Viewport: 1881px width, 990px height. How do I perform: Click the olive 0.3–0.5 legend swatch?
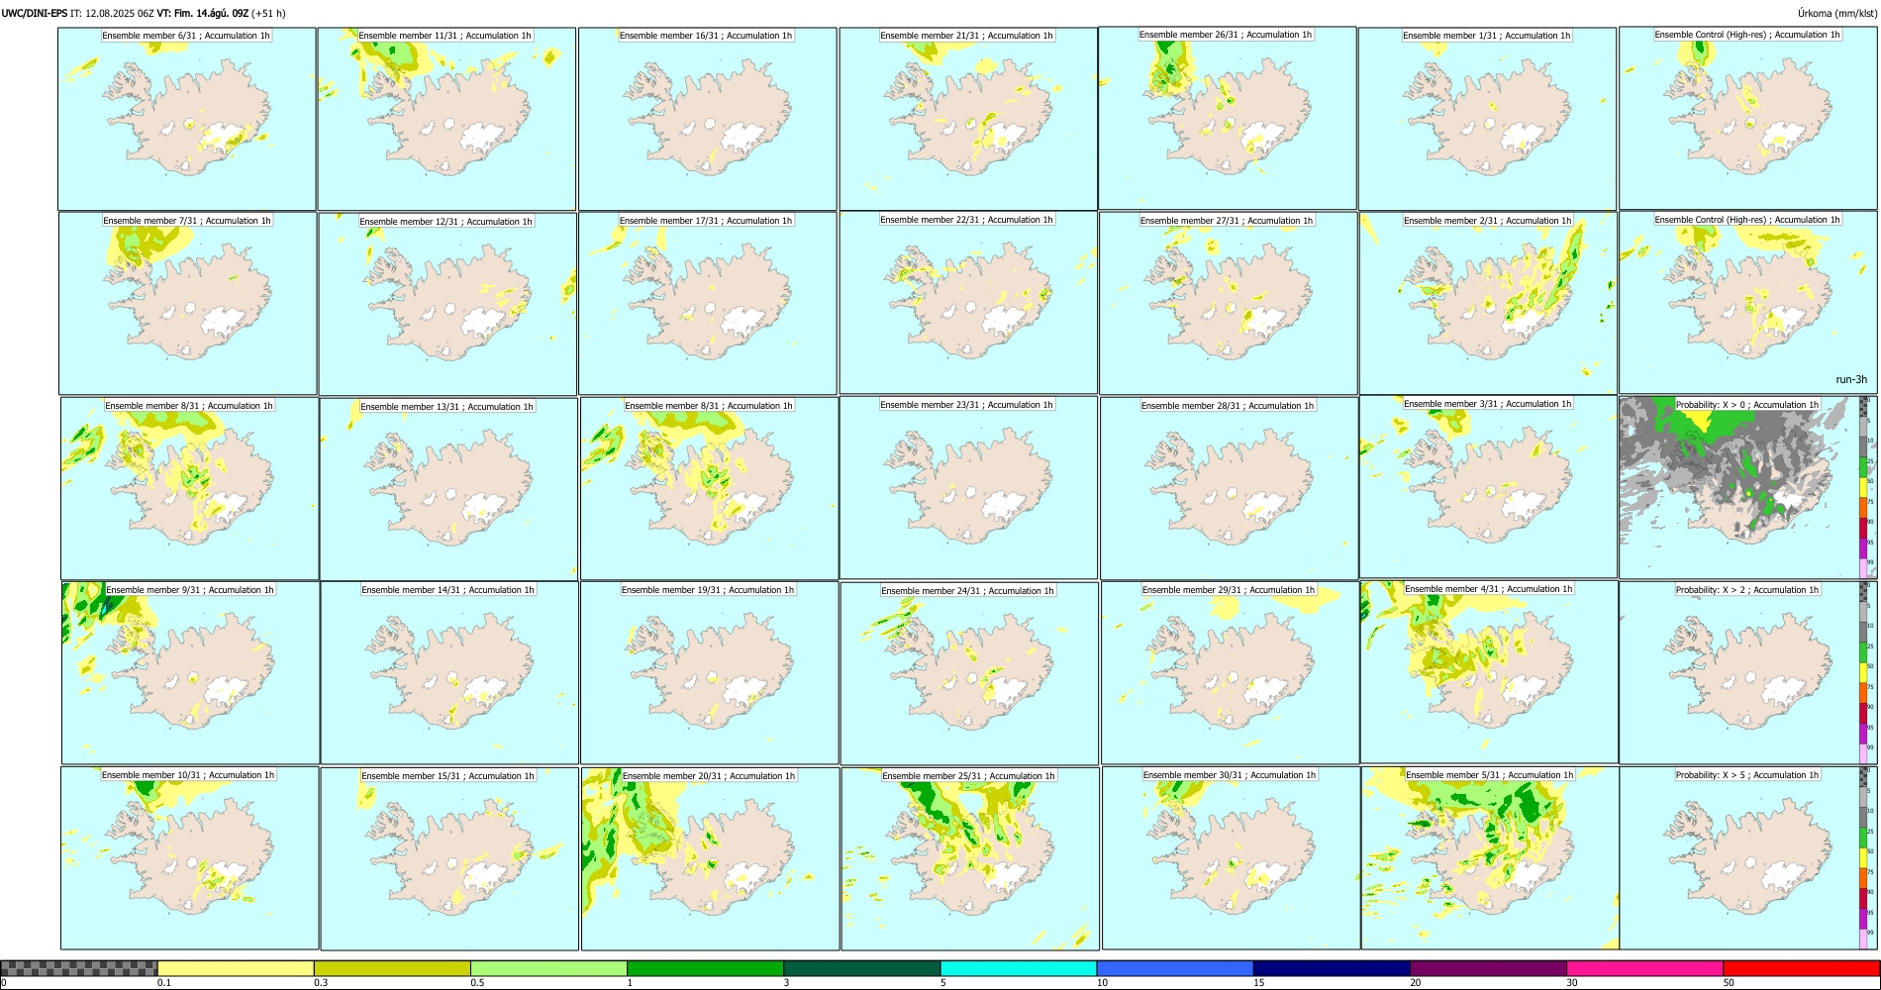392,968
